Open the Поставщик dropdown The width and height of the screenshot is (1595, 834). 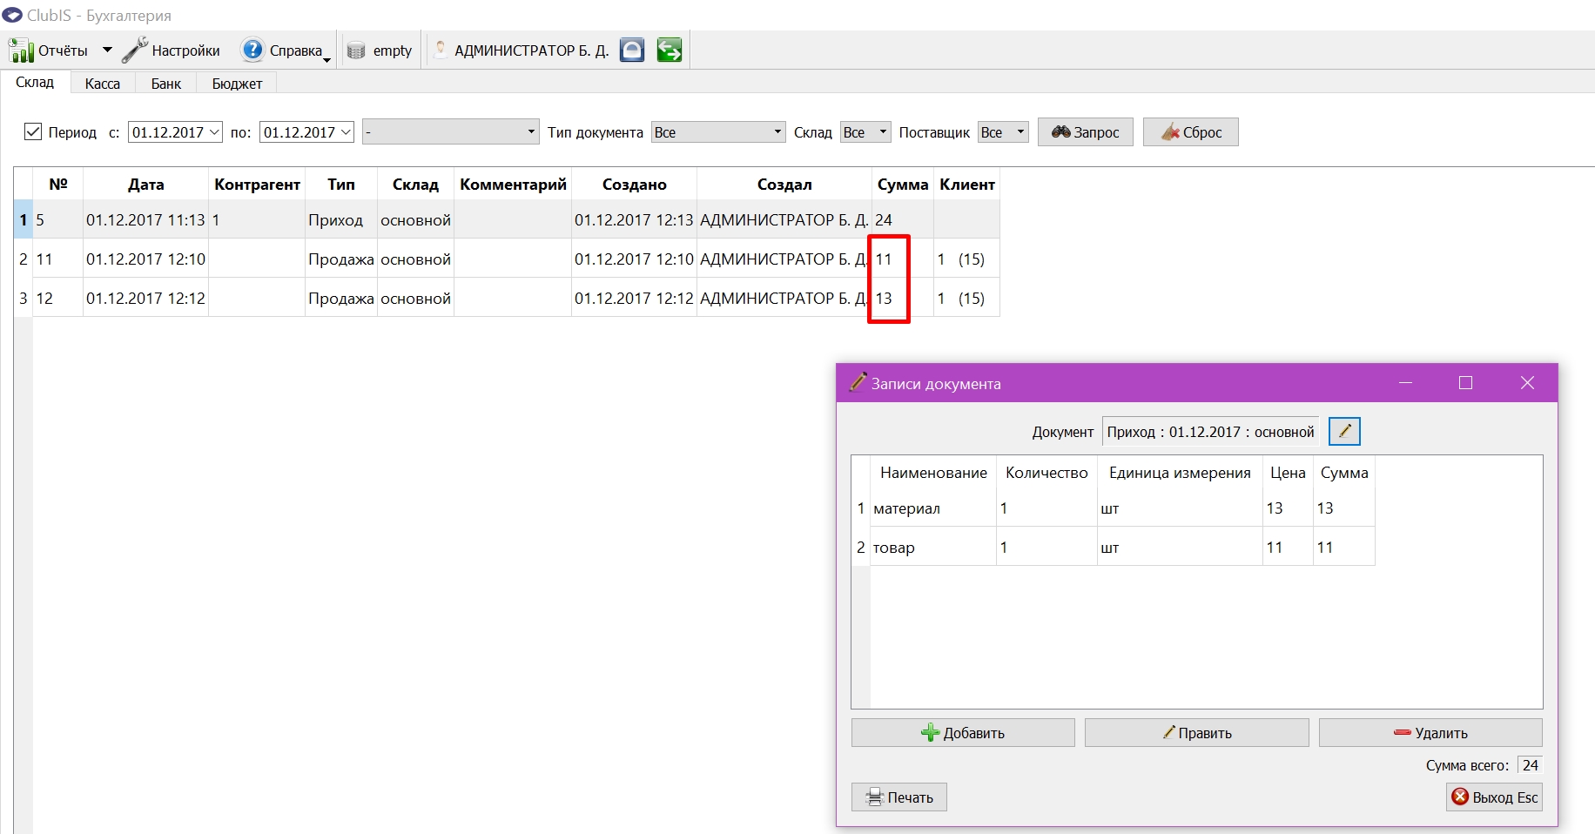1003,132
